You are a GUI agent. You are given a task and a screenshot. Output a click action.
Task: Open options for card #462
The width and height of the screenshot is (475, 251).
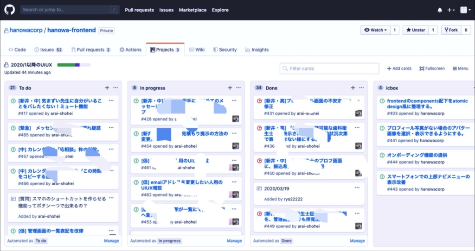[234, 182]
